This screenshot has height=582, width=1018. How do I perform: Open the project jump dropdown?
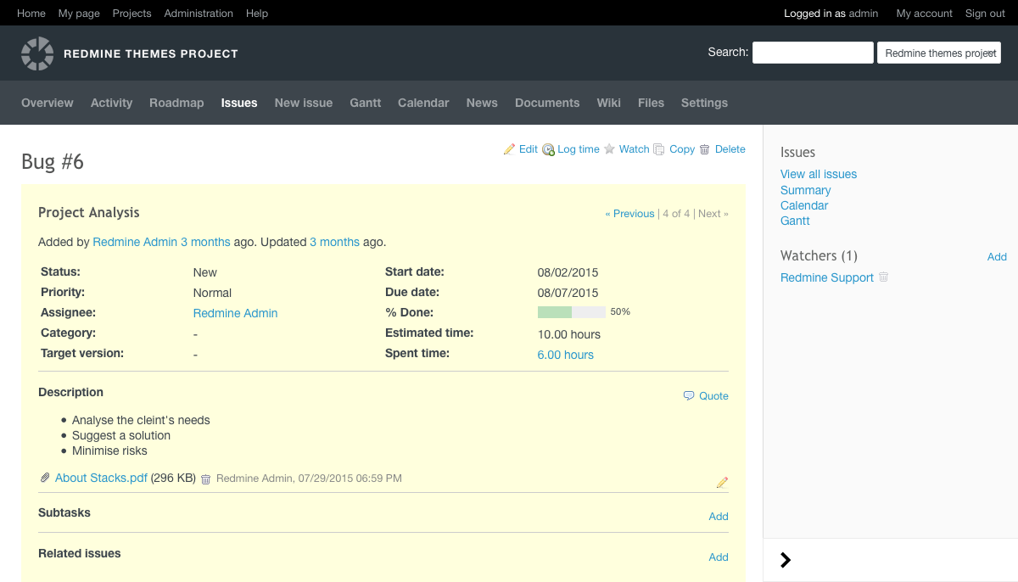tap(938, 53)
